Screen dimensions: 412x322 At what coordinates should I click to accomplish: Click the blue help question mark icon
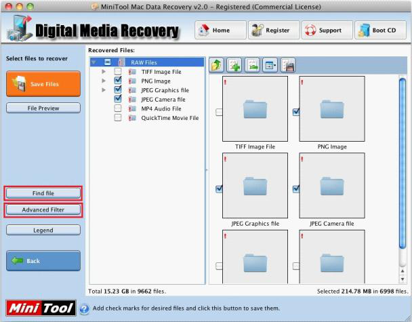tap(84, 308)
